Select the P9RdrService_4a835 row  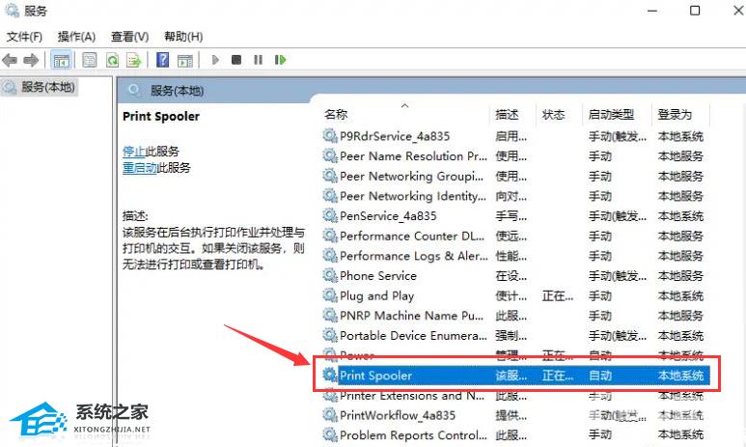pyautogui.click(x=515, y=136)
